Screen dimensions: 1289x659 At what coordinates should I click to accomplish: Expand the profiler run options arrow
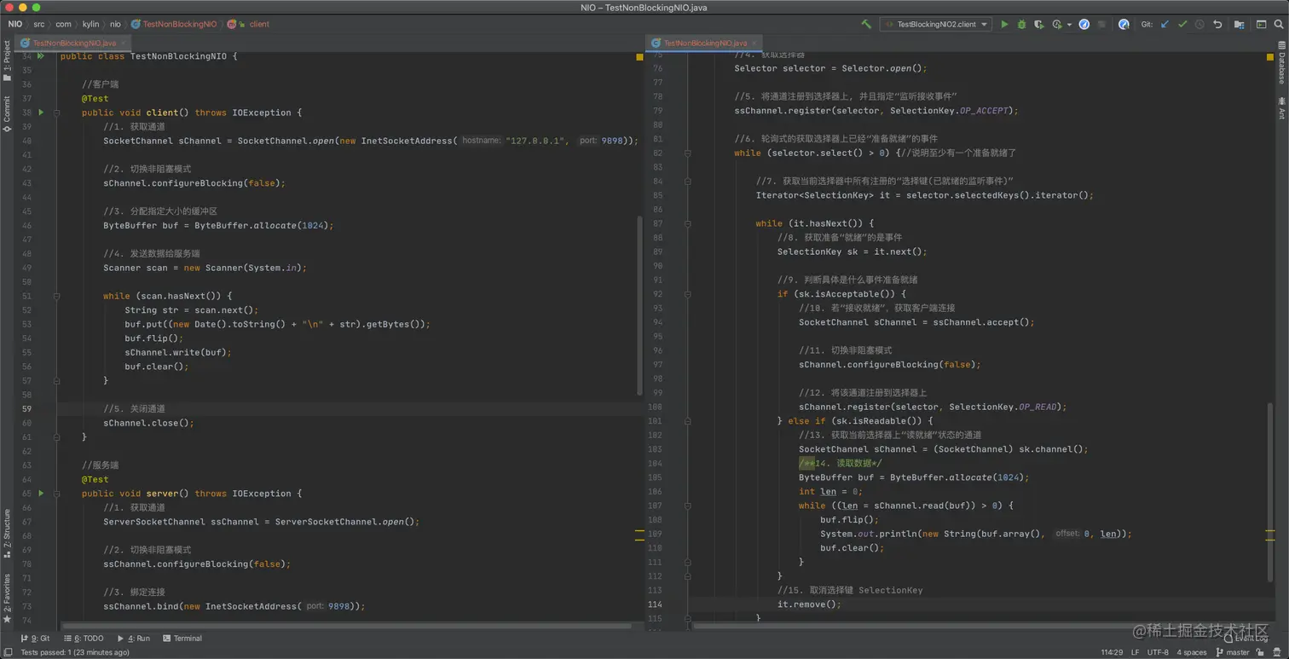[1069, 25]
